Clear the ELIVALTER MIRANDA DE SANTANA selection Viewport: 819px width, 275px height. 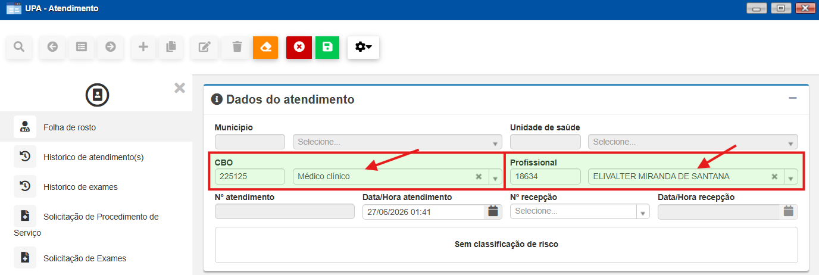774,177
